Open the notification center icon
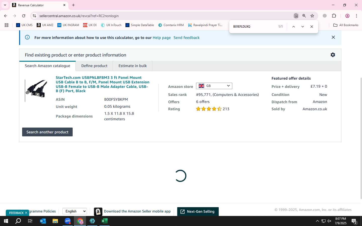The width and height of the screenshot is (362, 226). pos(354,221)
